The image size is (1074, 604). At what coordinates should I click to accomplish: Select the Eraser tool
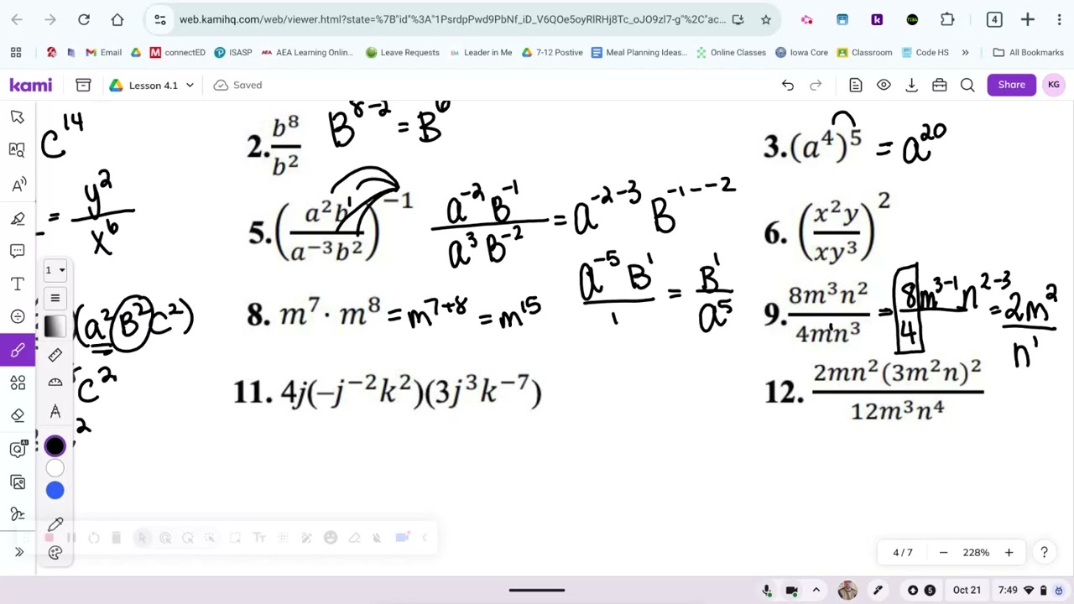18,415
